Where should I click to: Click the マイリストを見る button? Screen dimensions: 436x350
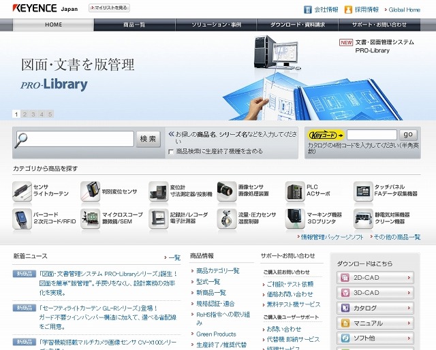point(109,7)
